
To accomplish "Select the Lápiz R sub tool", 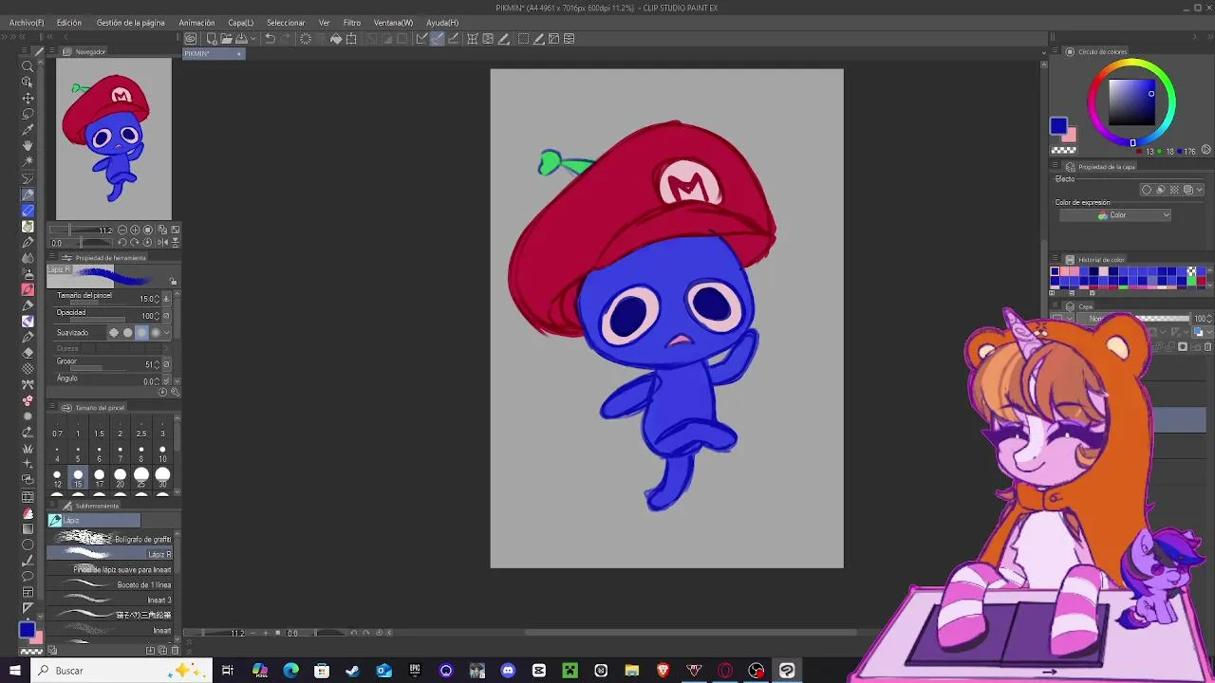I will (110, 554).
